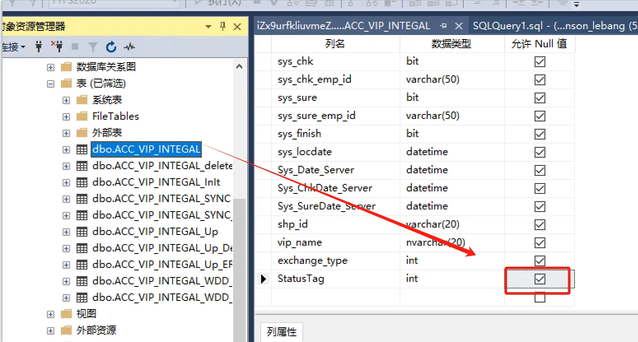Viewport: 638px width, 342px height.
Task: Select the 列属性 column properties tab
Action: point(282,332)
